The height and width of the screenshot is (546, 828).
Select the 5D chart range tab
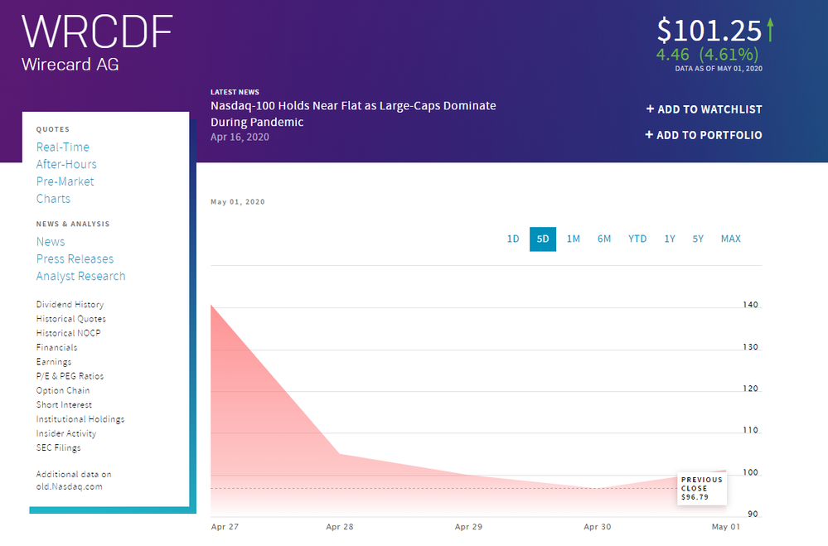click(x=543, y=239)
